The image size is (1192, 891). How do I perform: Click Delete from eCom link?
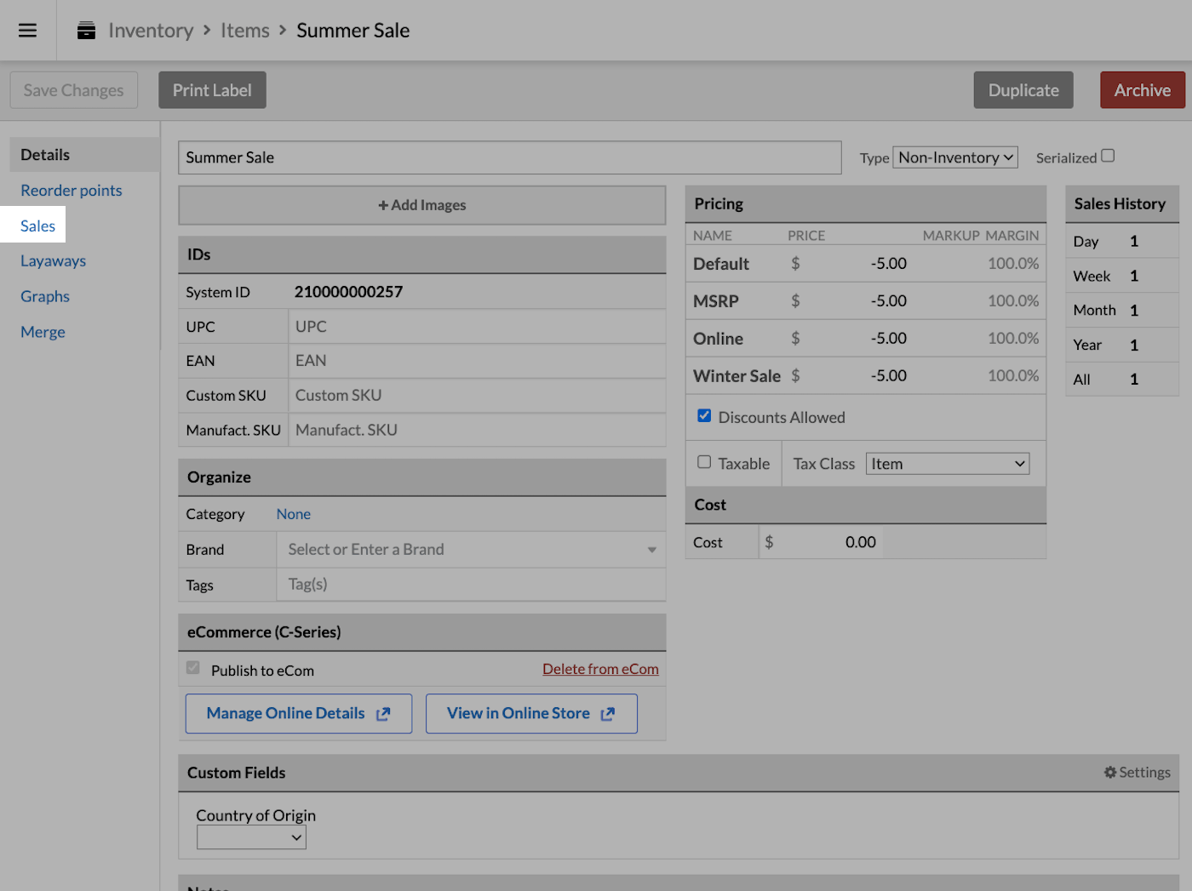pos(600,669)
